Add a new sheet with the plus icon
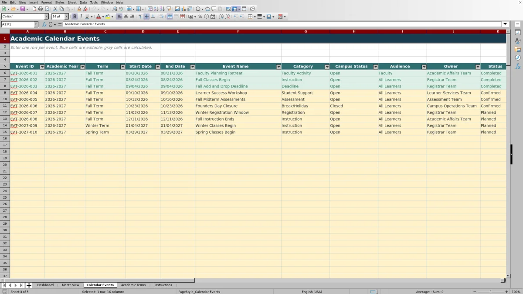Image resolution: width=523 pixels, height=294 pixels. tap(29, 285)
